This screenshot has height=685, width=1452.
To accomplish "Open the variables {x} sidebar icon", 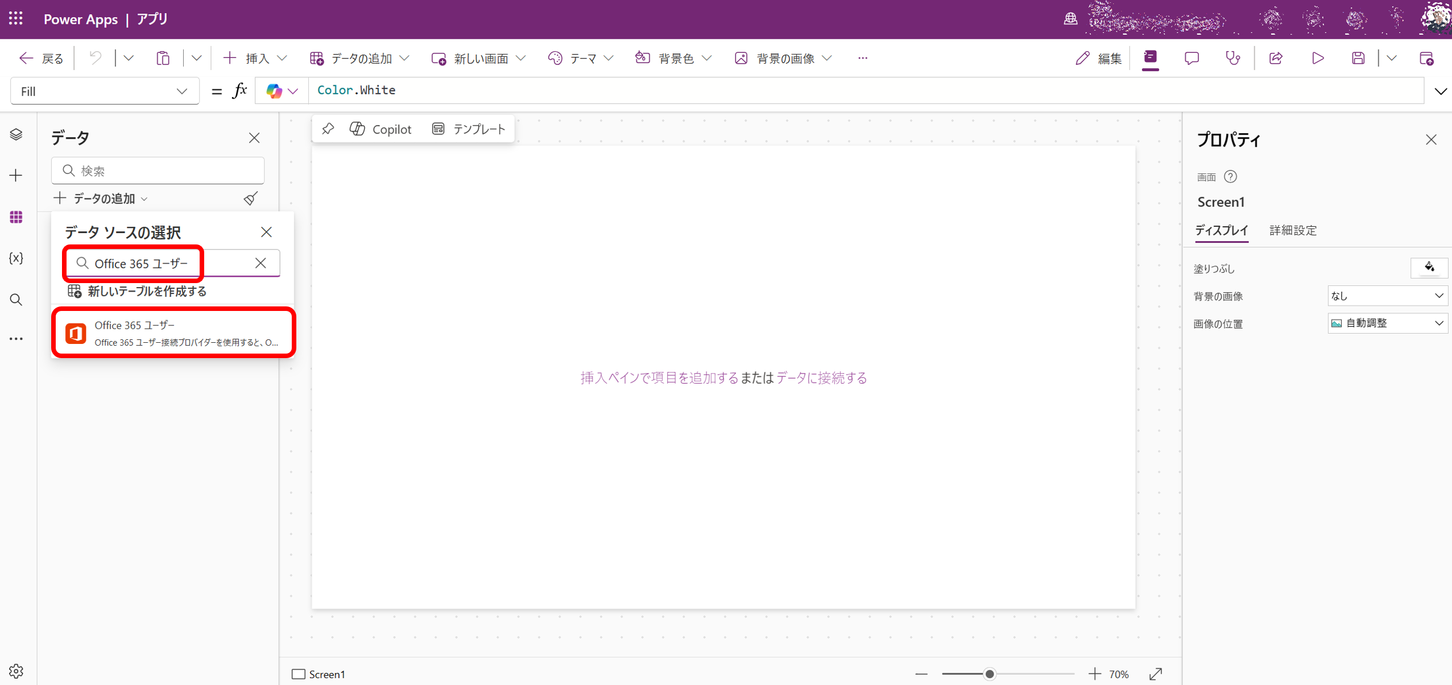I will [16, 258].
